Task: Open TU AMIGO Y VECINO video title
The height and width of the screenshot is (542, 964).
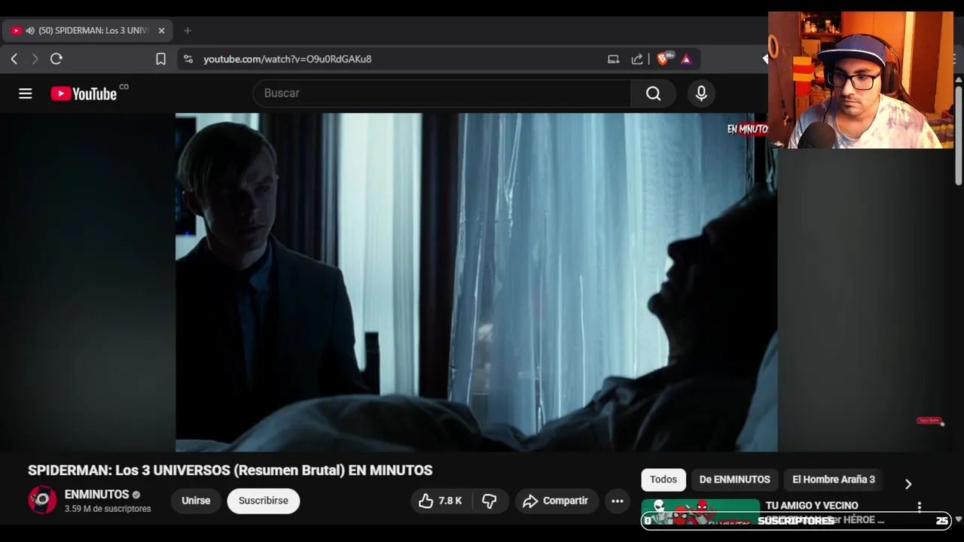Action: tap(812, 506)
